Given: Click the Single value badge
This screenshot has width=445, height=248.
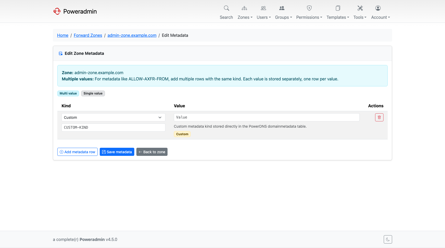Looking at the screenshot, I should pos(93,93).
